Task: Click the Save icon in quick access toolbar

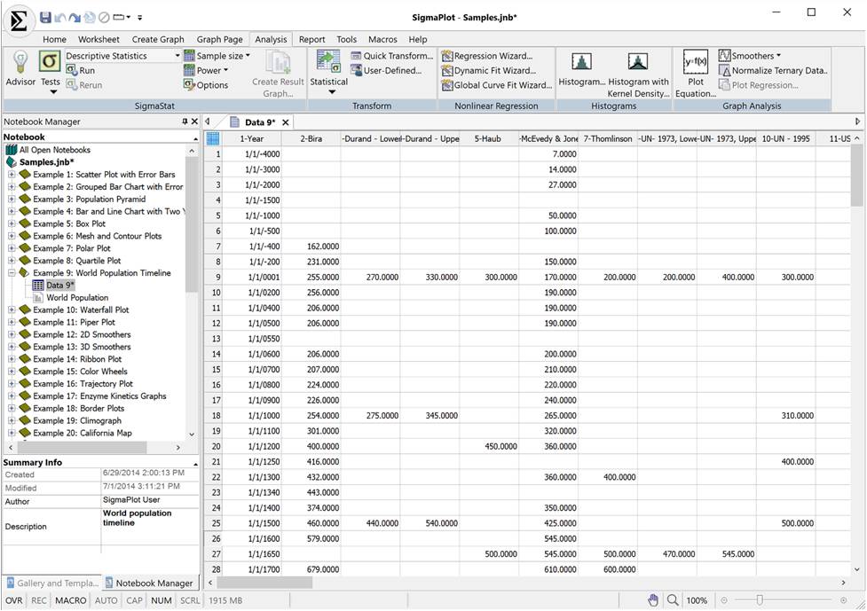Action: [45, 17]
